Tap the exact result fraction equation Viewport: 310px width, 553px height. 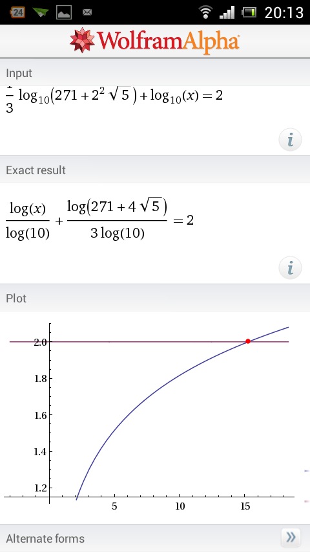tap(99, 220)
